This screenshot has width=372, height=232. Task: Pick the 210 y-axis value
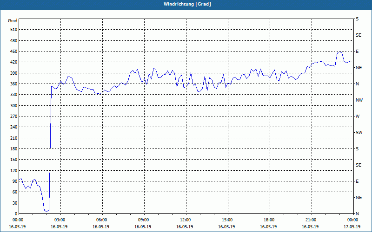click(14, 138)
